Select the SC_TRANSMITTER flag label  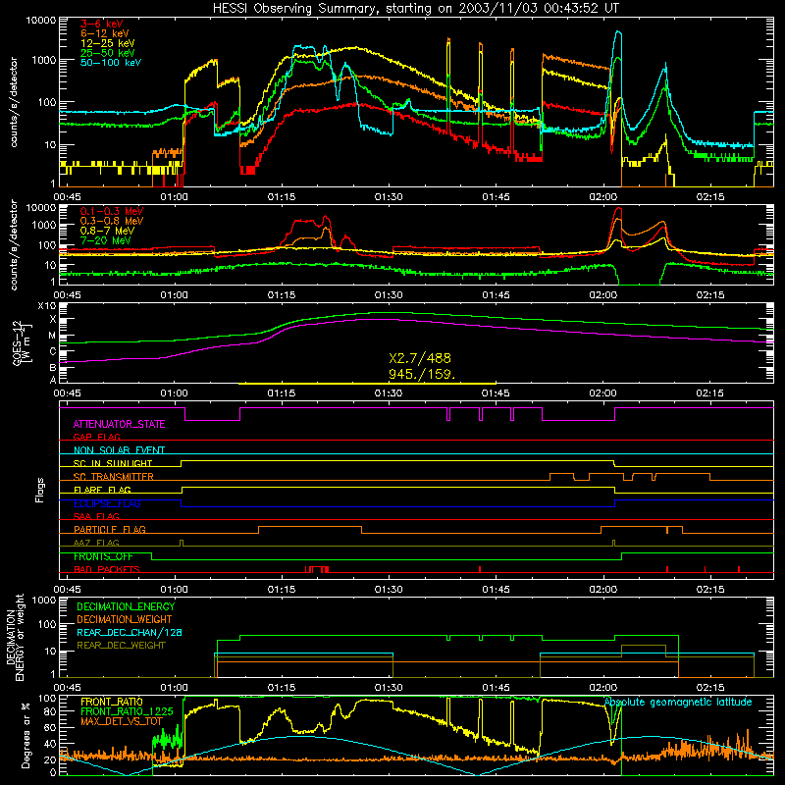[x=114, y=477]
